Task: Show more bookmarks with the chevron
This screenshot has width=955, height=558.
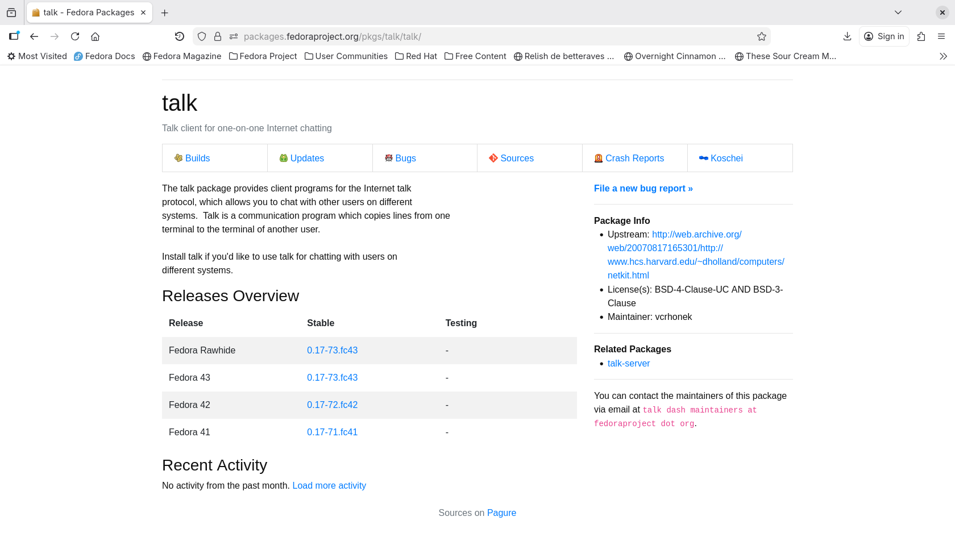Action: tap(943, 56)
